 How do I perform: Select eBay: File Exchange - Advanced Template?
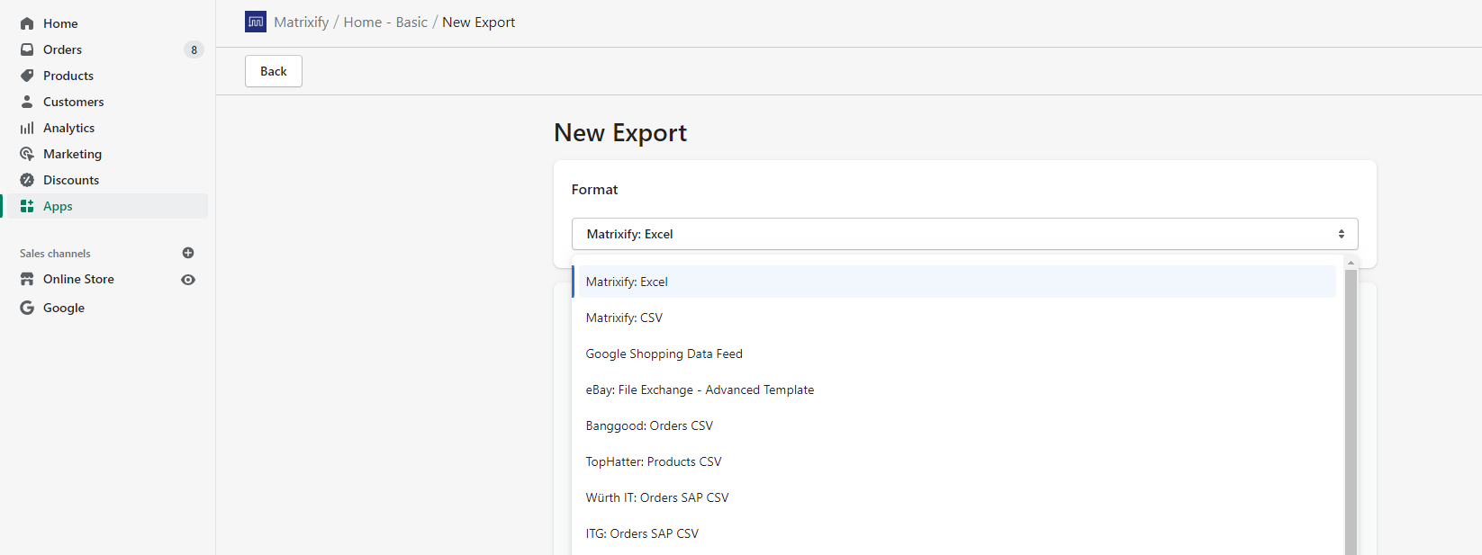tap(700, 389)
